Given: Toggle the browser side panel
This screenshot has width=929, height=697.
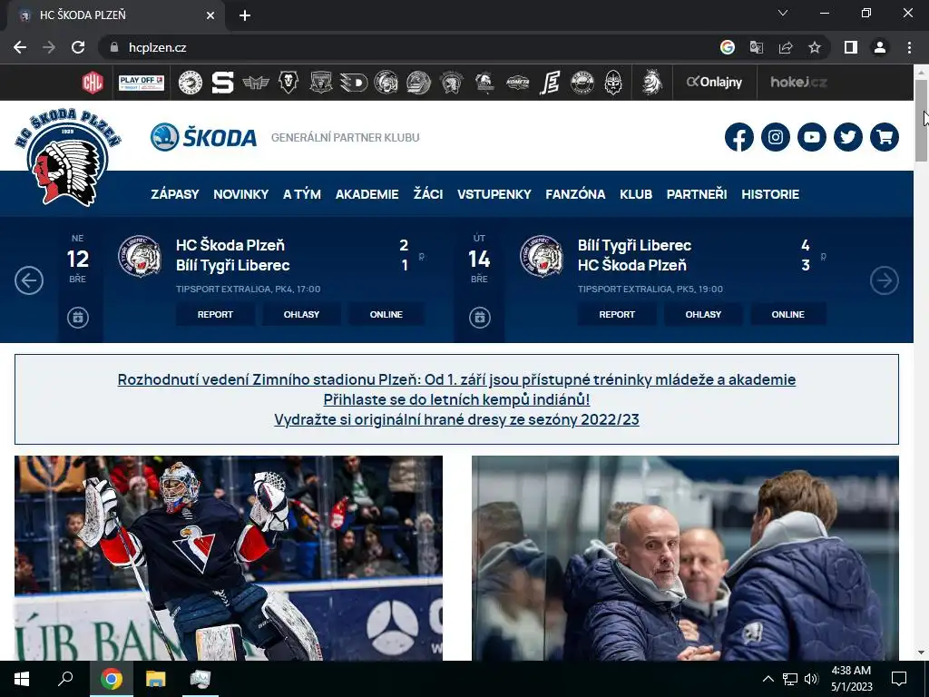Looking at the screenshot, I should (851, 47).
